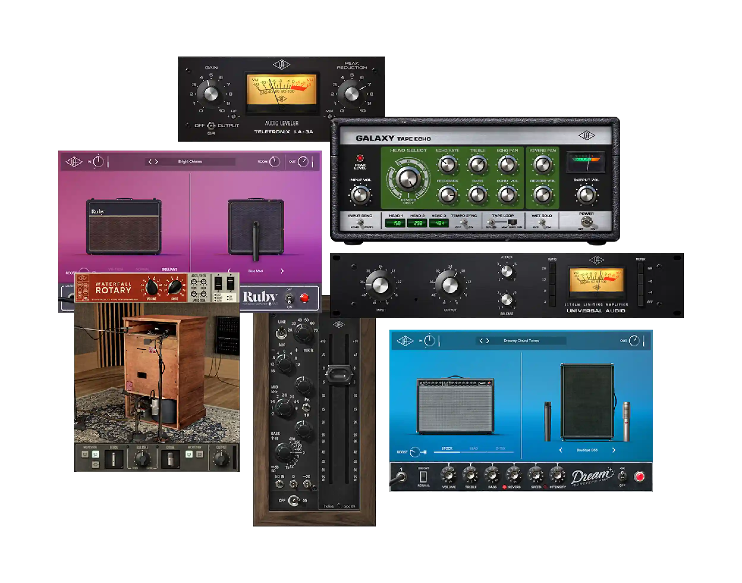
Task: Select ratio 20 button on the 1176LN
Action: (x=552, y=269)
